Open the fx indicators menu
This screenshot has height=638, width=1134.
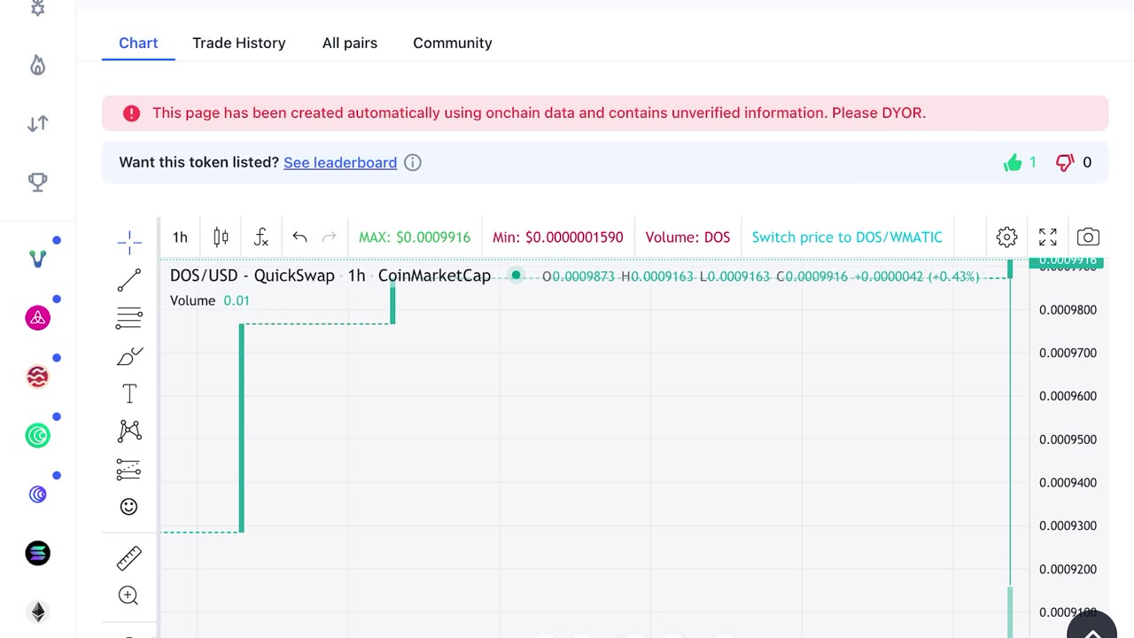tap(260, 237)
